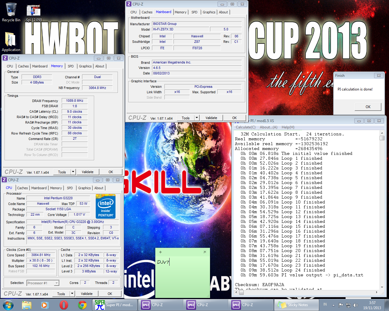Open the network tray icon
389x311 pixels.
pyautogui.click(x=348, y=305)
